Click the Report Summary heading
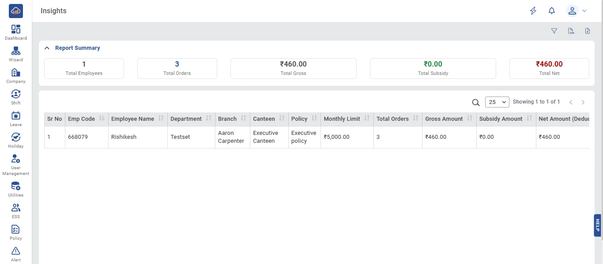This screenshot has height=264, width=603. coord(78,48)
